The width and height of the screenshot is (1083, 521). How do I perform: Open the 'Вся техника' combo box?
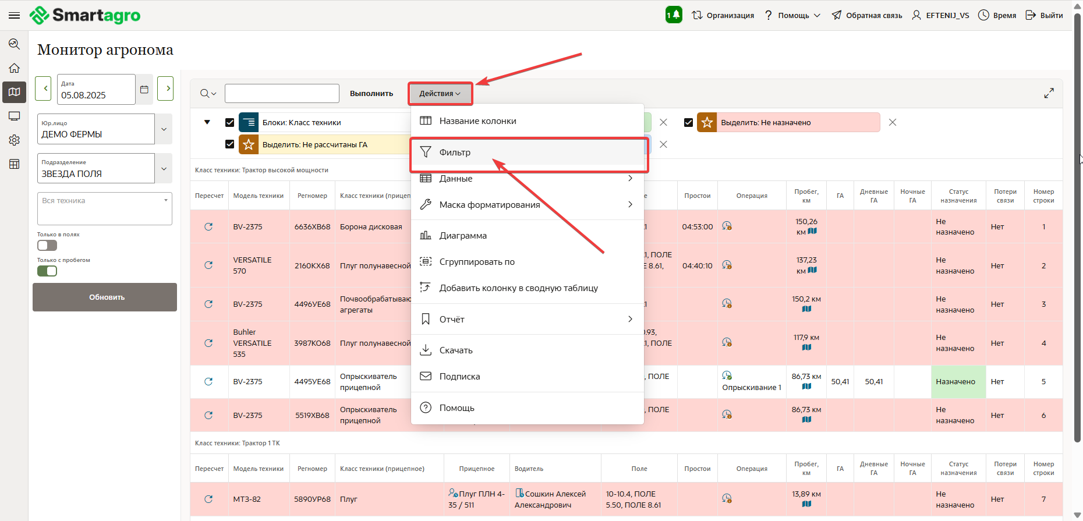105,208
